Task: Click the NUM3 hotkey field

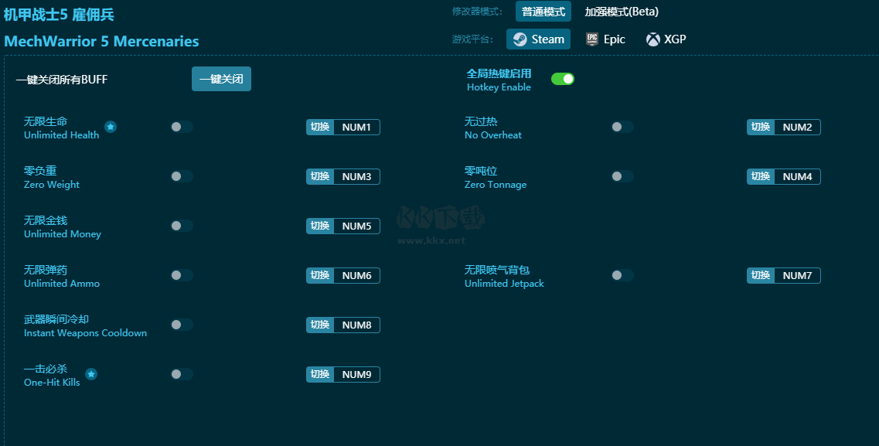Action: (x=356, y=176)
